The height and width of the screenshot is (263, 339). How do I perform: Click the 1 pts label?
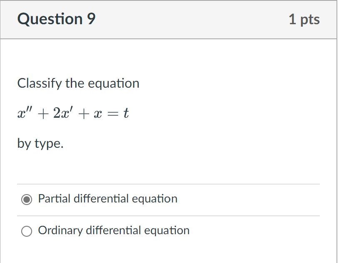304,19
